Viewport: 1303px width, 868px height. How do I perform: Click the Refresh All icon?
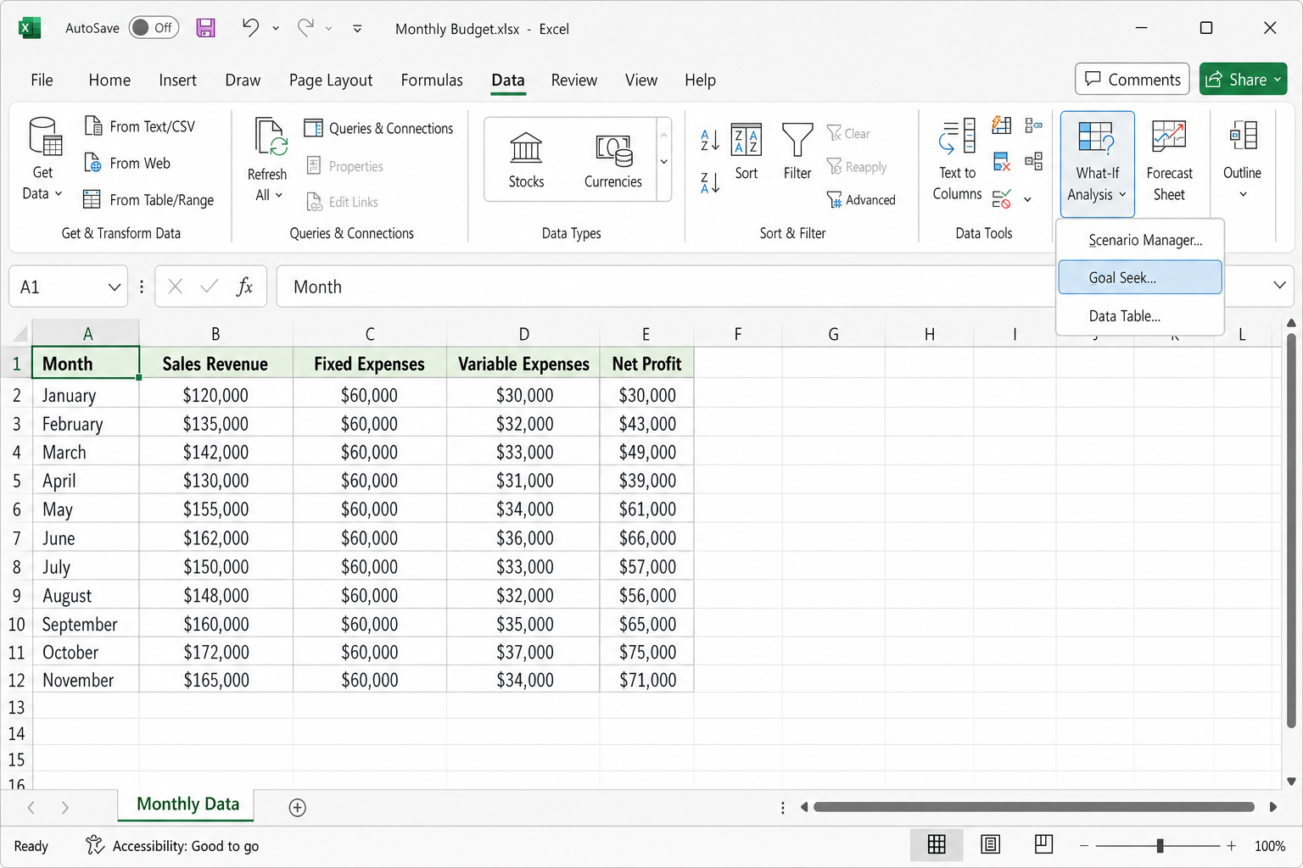coord(271,136)
